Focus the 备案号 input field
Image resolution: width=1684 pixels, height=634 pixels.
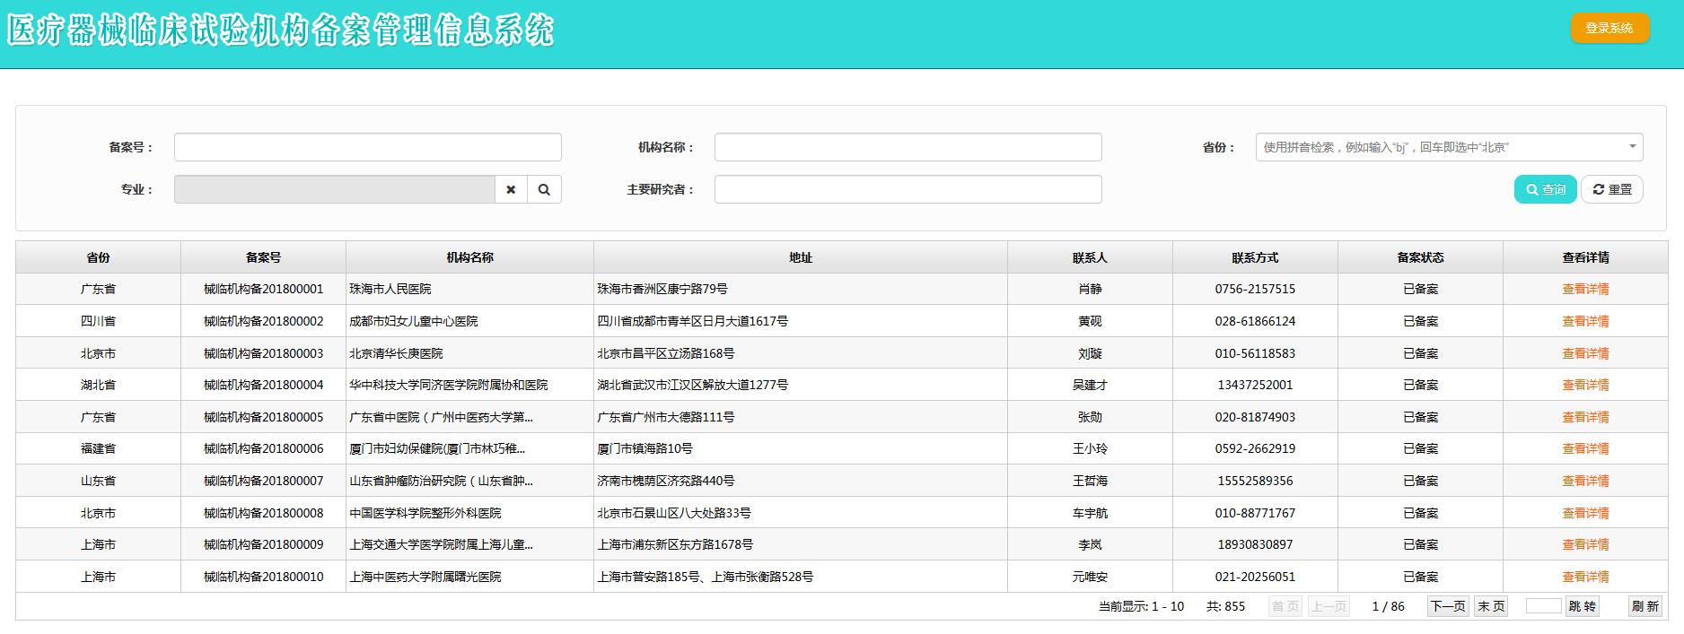pyautogui.click(x=367, y=147)
